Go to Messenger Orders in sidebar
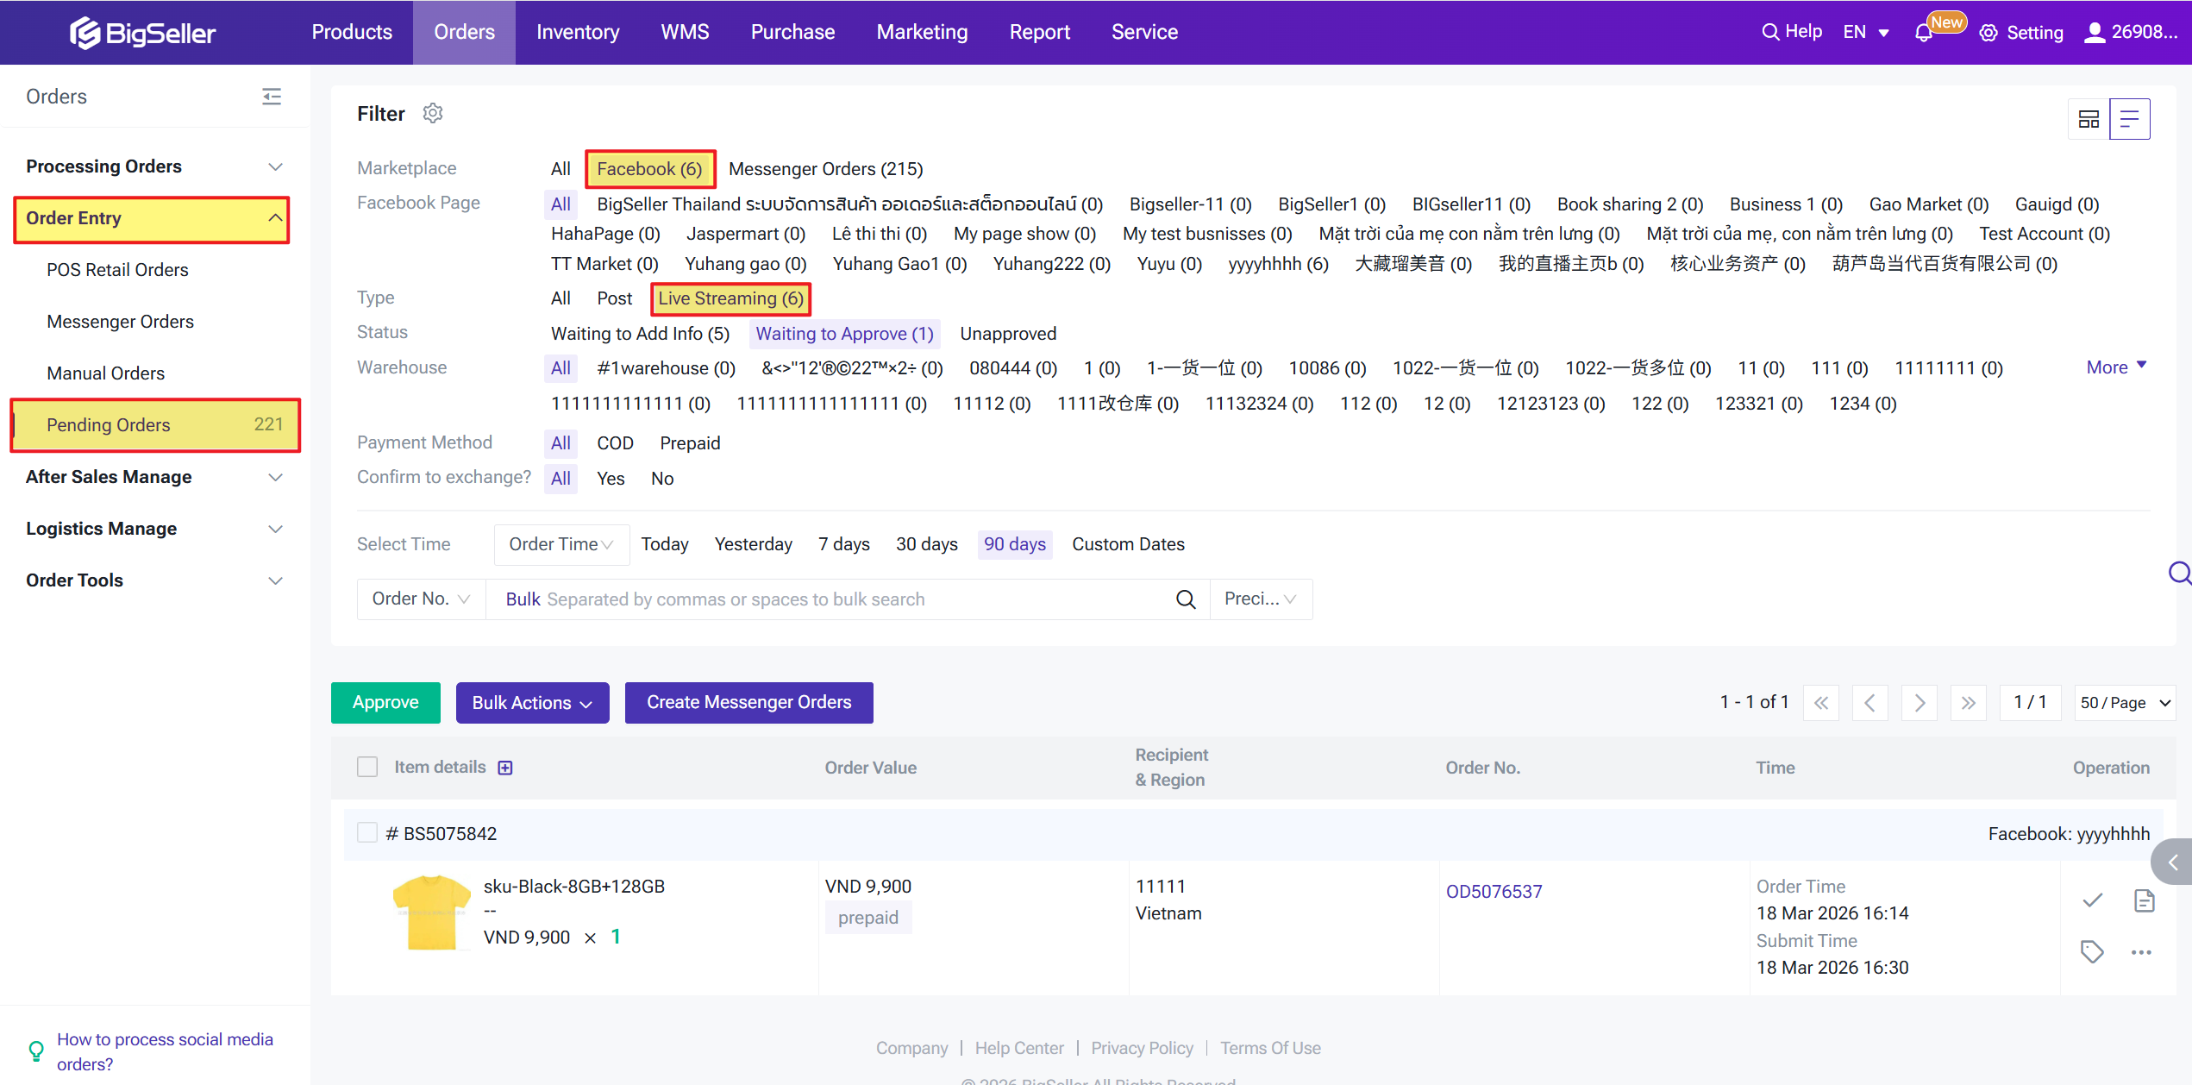Image resolution: width=2192 pixels, height=1085 pixels. (121, 321)
